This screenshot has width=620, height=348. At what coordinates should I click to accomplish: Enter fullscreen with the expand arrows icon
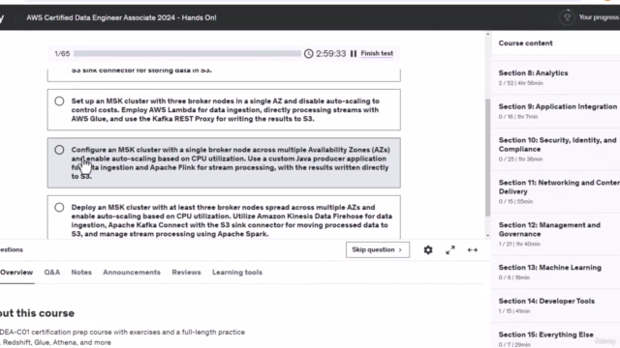click(449, 249)
